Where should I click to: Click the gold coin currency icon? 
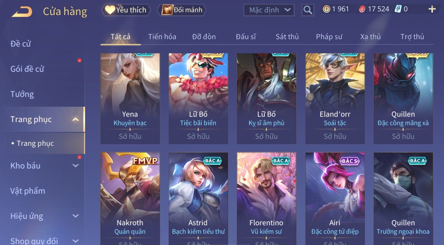pyautogui.click(x=326, y=9)
